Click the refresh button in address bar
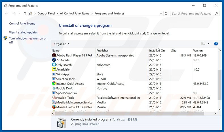This screenshot has width=224, height=132. [x=166, y=13]
